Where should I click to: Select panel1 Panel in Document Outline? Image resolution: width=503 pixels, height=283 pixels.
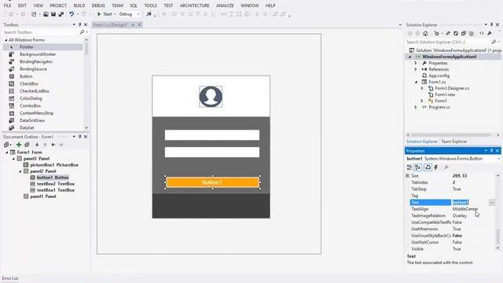point(43,197)
